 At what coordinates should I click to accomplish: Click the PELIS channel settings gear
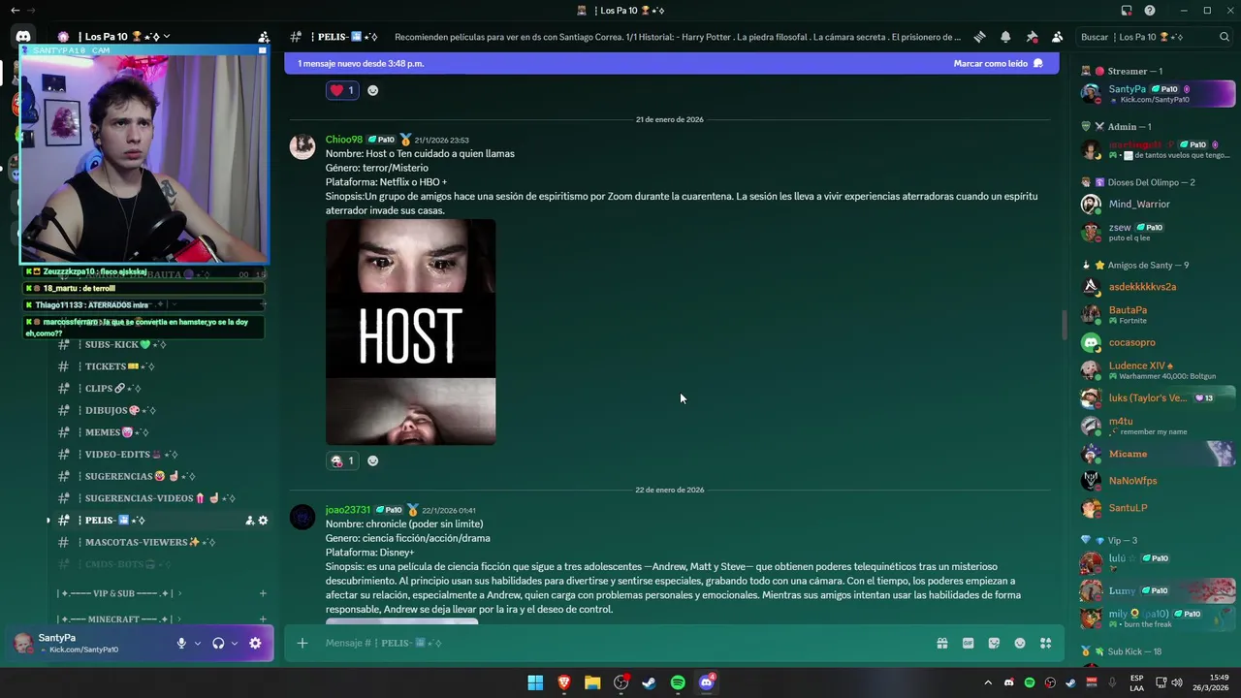coord(263,521)
